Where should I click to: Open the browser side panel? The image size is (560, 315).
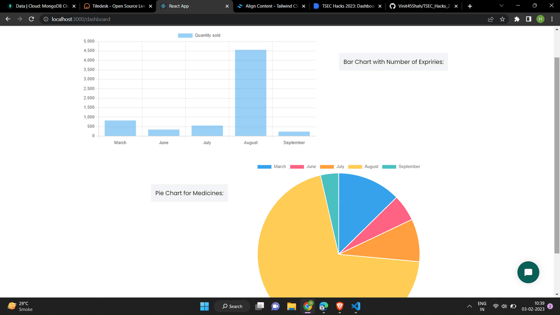(x=528, y=19)
